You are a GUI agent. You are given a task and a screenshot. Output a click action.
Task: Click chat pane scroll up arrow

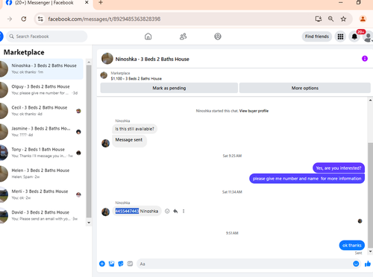pyautogui.click(x=370, y=101)
